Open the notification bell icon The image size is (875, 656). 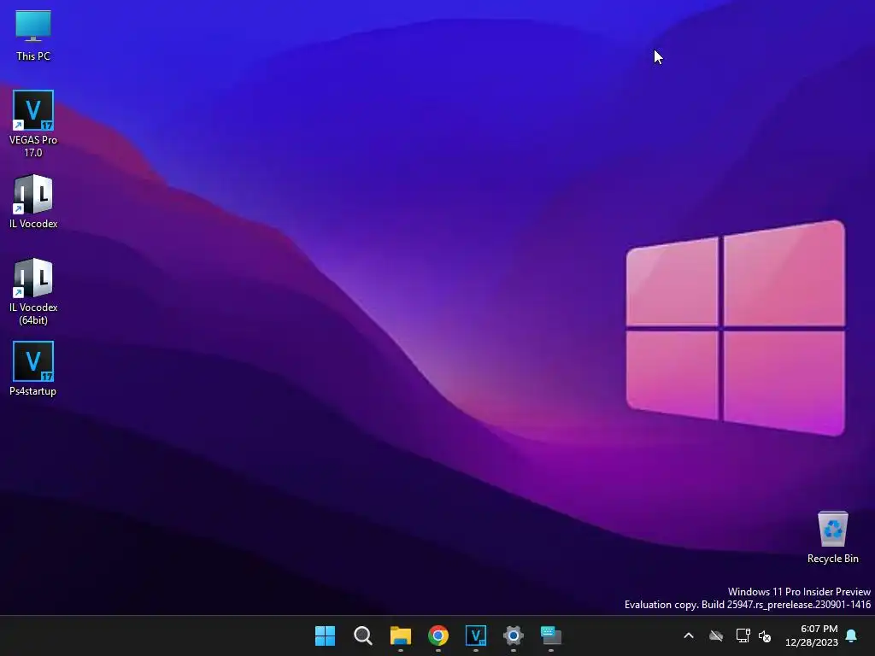(852, 635)
